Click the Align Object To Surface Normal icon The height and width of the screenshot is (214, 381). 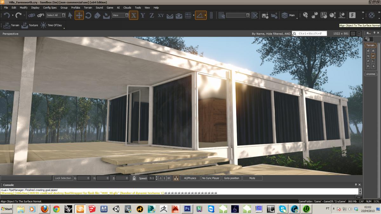[201, 15]
